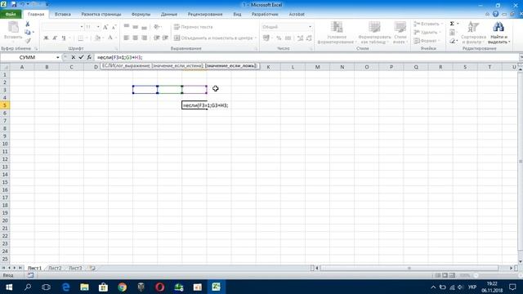Click the Copy icon in clipboard group

tap(28, 33)
